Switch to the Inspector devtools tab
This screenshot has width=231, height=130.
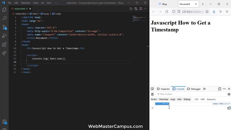tap(164, 89)
